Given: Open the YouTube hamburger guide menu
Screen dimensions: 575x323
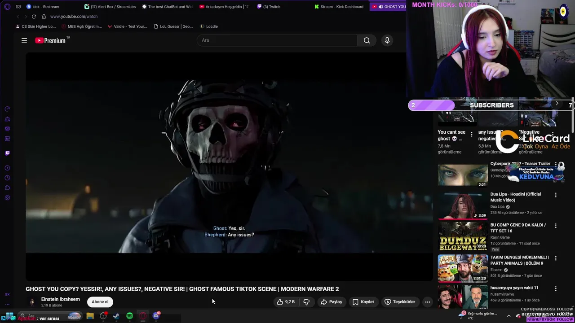Looking at the screenshot, I should click(x=24, y=40).
